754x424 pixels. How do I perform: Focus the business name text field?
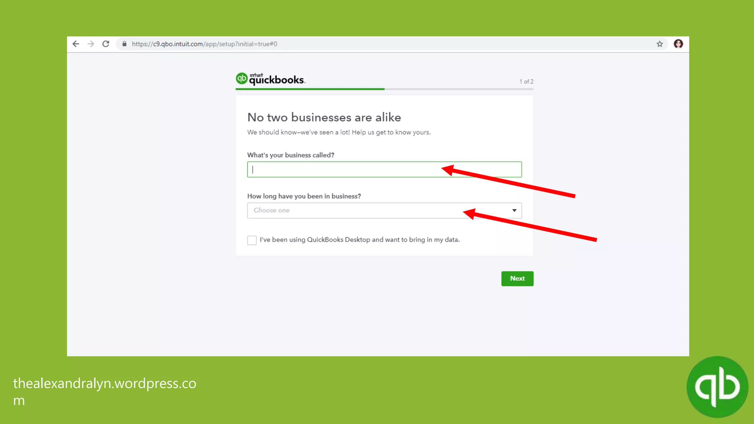(384, 169)
